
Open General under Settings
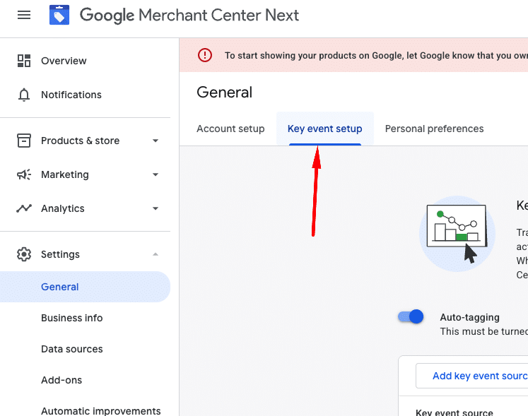point(85,287)
